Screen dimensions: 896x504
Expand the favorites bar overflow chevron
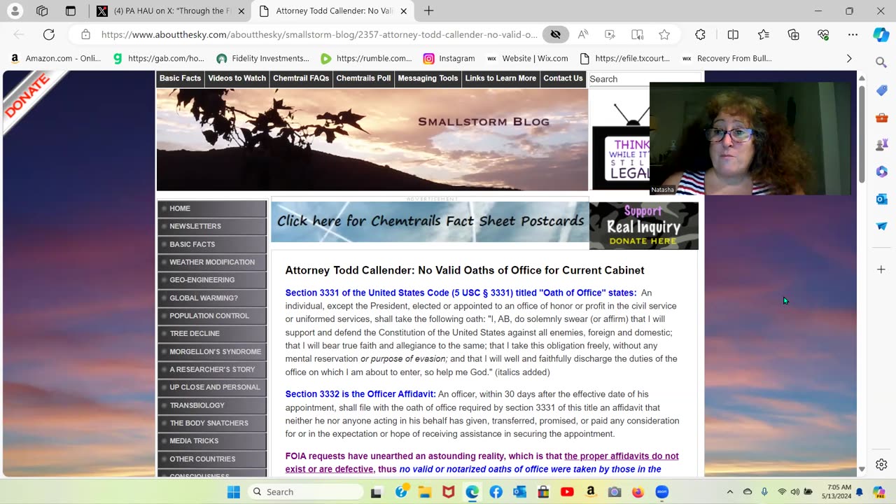coord(849,58)
